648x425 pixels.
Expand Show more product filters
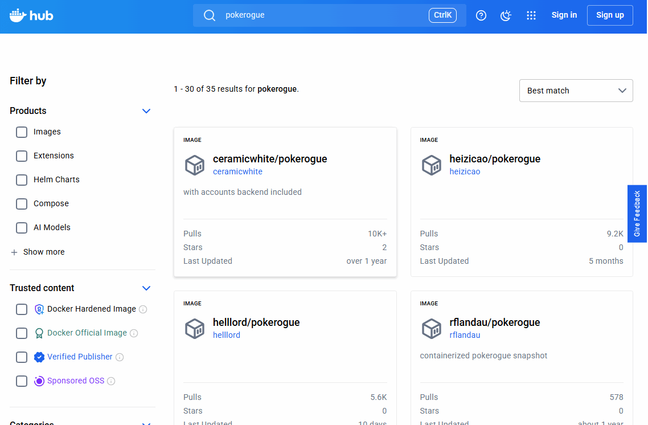coord(38,252)
